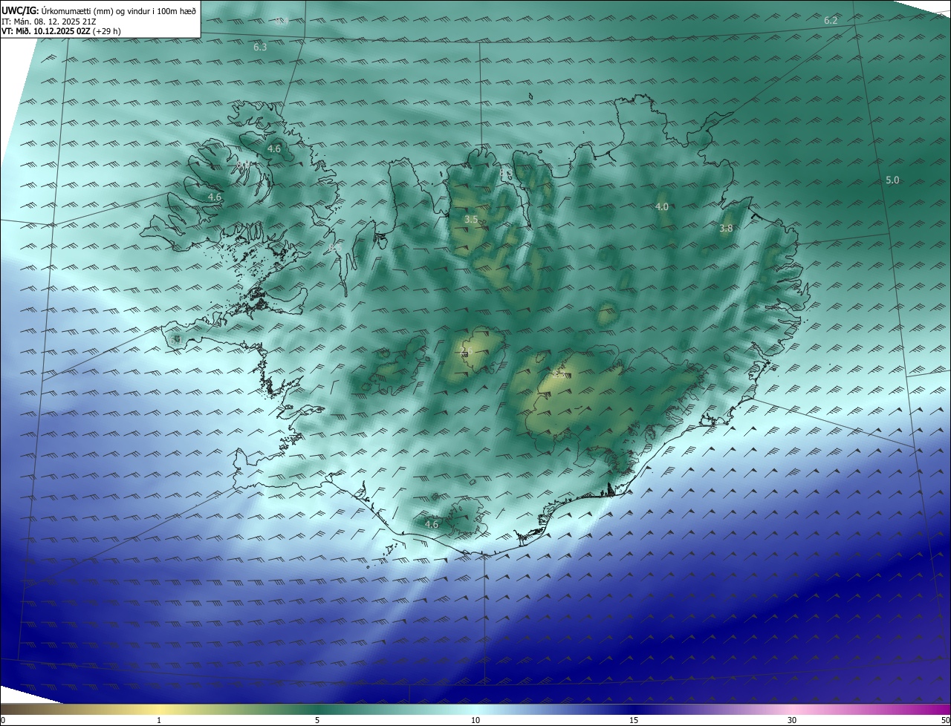Click the legend tick label 15

point(634,720)
